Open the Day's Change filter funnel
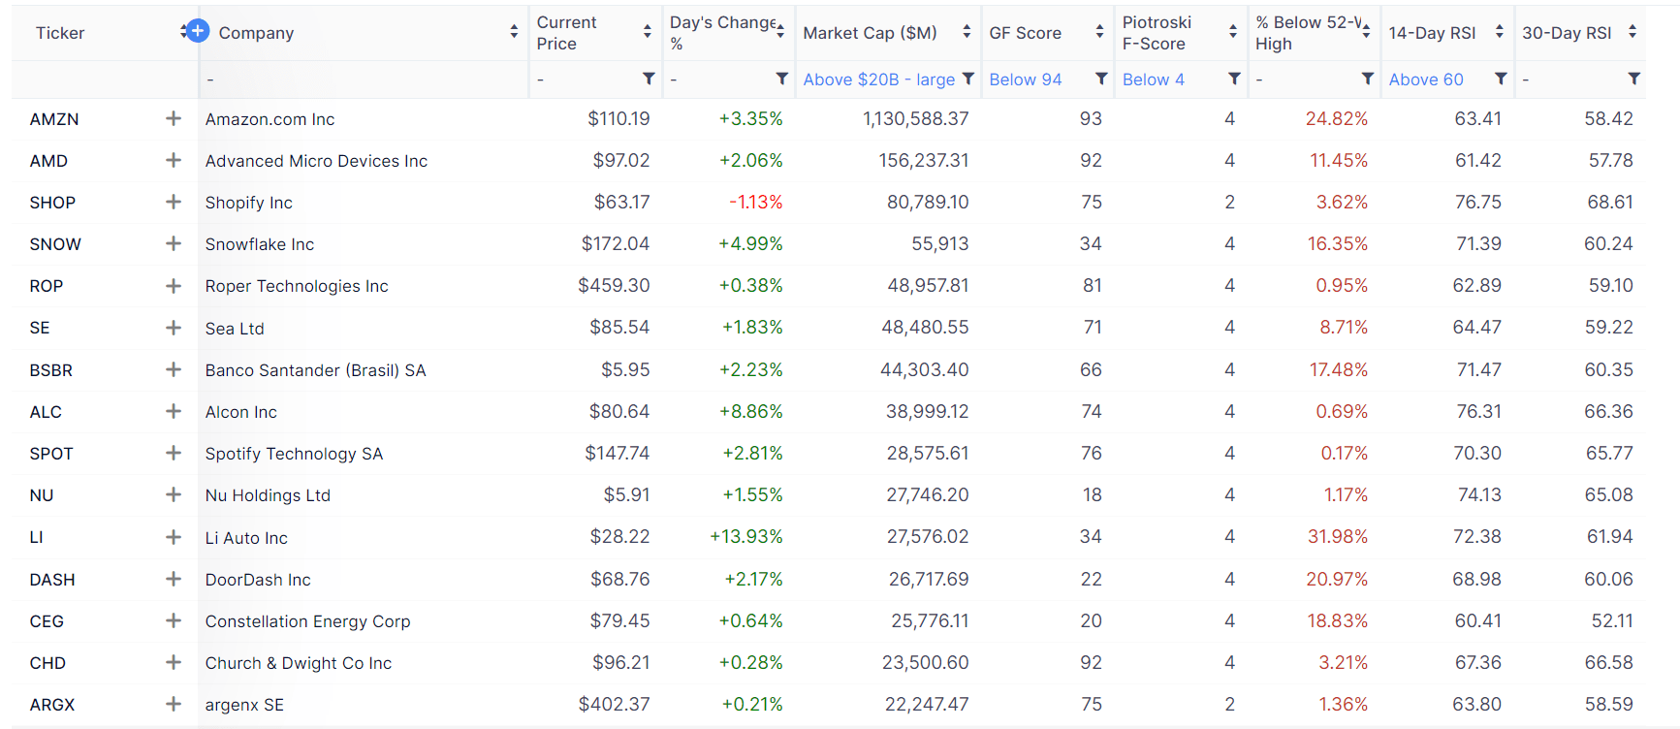The height and width of the screenshot is (729, 1680). [x=781, y=79]
